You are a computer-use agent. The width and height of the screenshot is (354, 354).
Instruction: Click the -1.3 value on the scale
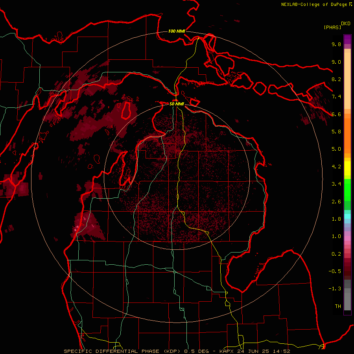(x=335, y=289)
